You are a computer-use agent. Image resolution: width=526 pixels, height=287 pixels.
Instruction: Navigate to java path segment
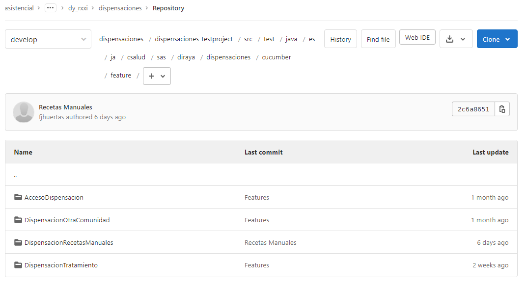tap(291, 39)
